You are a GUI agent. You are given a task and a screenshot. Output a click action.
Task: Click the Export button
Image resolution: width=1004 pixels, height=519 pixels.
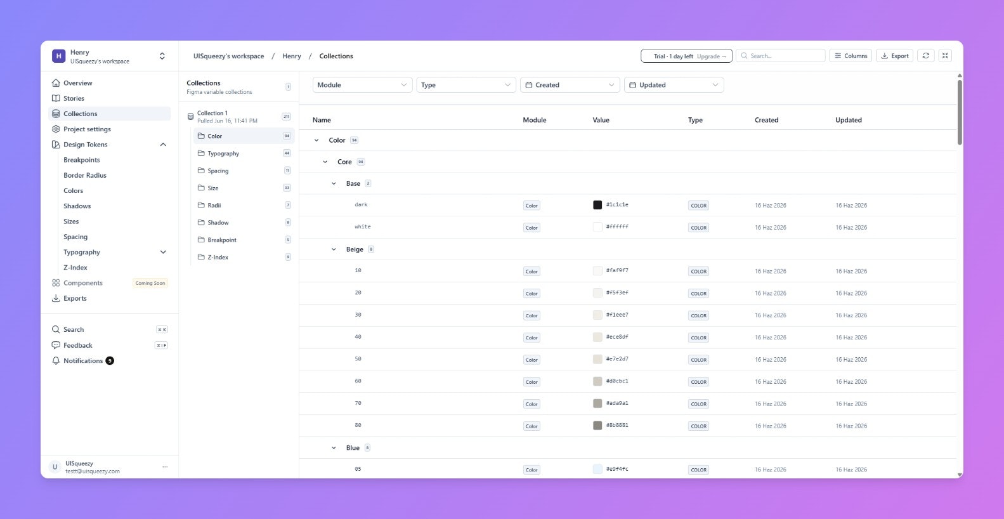pyautogui.click(x=894, y=56)
